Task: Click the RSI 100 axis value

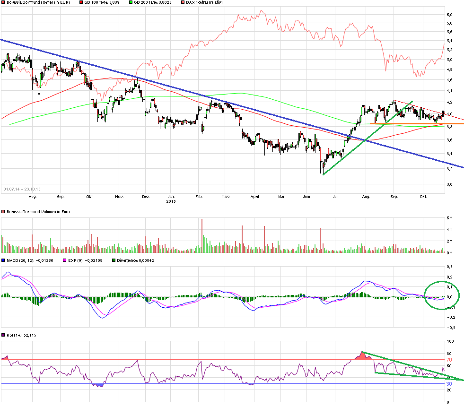Action: [450, 341]
